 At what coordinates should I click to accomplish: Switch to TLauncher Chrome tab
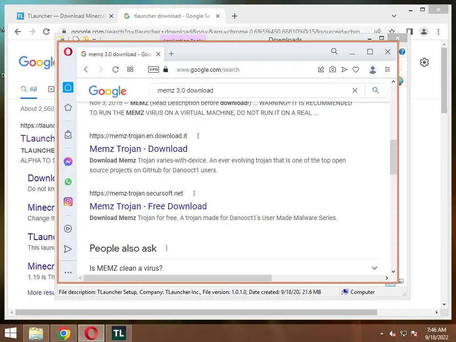pyautogui.click(x=66, y=16)
